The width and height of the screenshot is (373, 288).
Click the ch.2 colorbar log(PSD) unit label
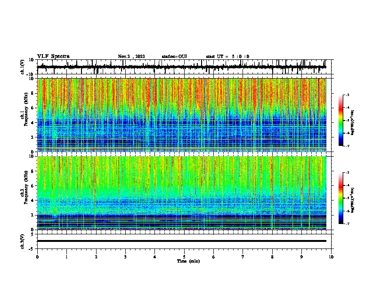(x=352, y=200)
